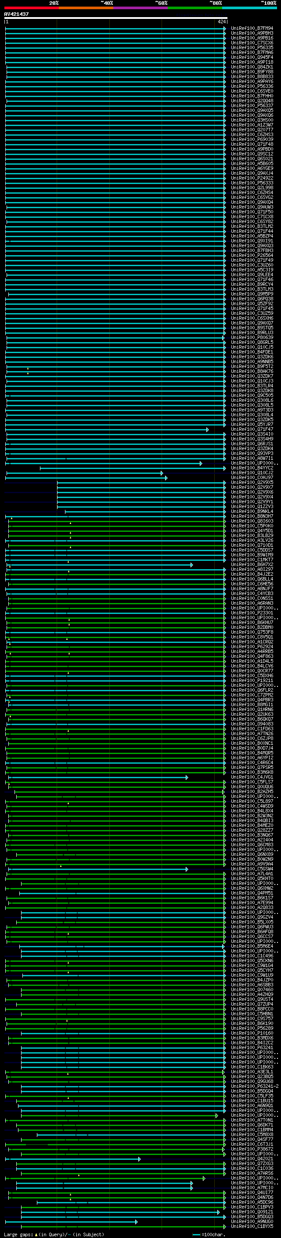This screenshot has width=281, height=1238.
Task: Select the UniRef100_Q753F8 entry
Action: (x=252, y=632)
